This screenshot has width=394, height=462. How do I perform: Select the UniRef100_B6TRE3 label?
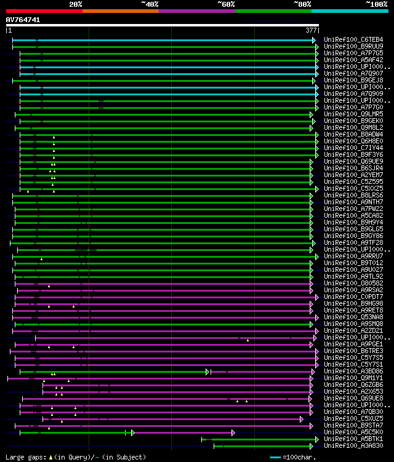point(353,351)
